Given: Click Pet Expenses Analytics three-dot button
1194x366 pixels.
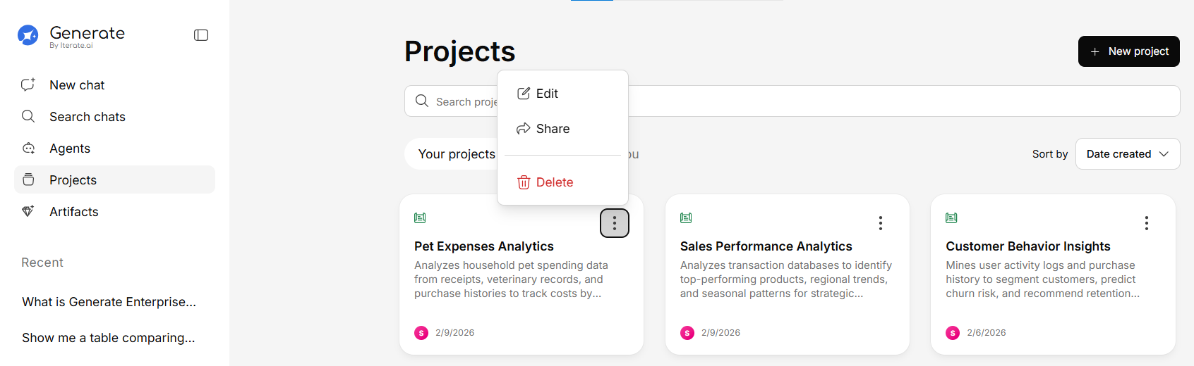Looking at the screenshot, I should (x=615, y=223).
